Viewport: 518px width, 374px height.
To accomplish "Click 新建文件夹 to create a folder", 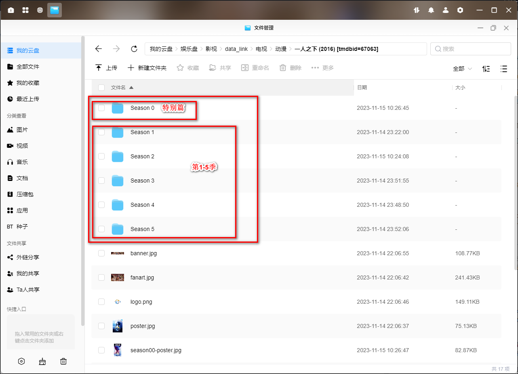I will tap(147, 68).
